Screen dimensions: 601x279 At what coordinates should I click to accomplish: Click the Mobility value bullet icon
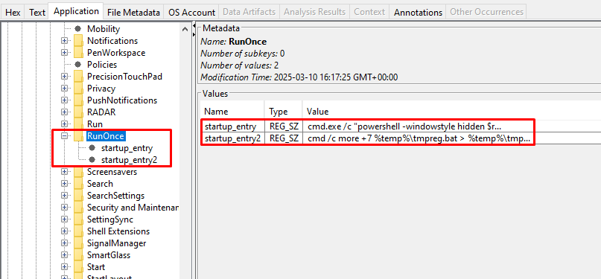(x=78, y=29)
